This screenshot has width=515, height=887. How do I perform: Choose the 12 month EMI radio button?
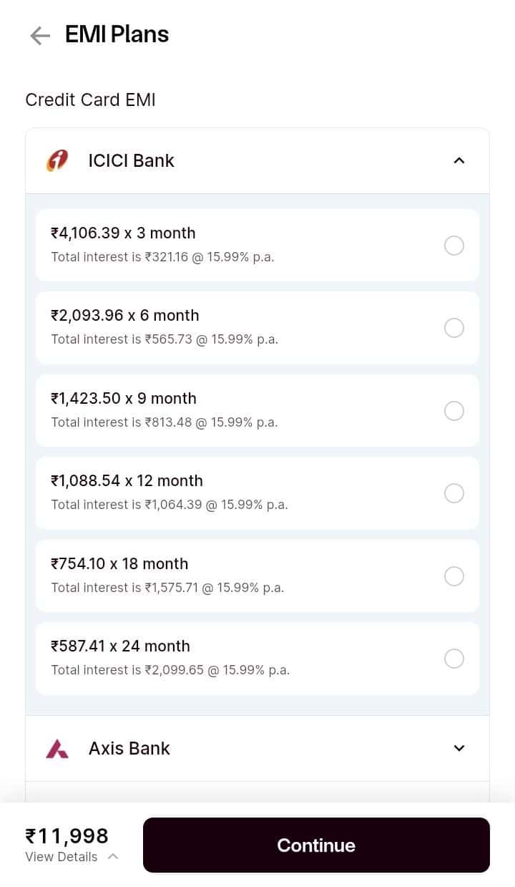tap(454, 493)
